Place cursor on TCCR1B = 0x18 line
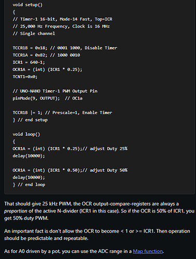196x259 pixels. [65, 48]
